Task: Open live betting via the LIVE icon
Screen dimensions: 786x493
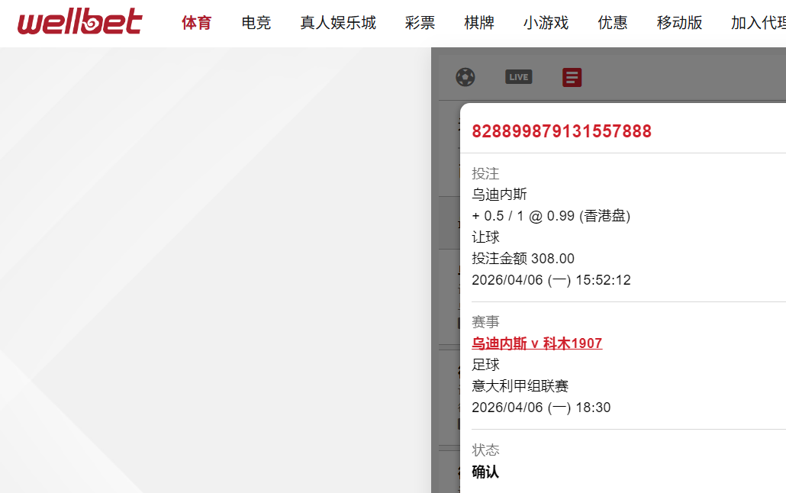Action: pyautogui.click(x=518, y=76)
